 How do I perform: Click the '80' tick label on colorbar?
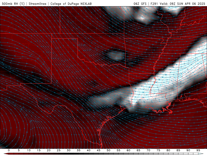click(x=168, y=150)
